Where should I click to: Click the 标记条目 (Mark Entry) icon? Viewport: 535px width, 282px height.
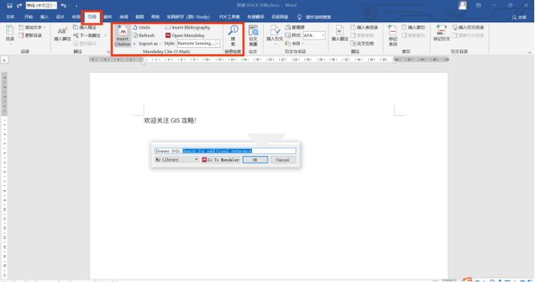(393, 35)
